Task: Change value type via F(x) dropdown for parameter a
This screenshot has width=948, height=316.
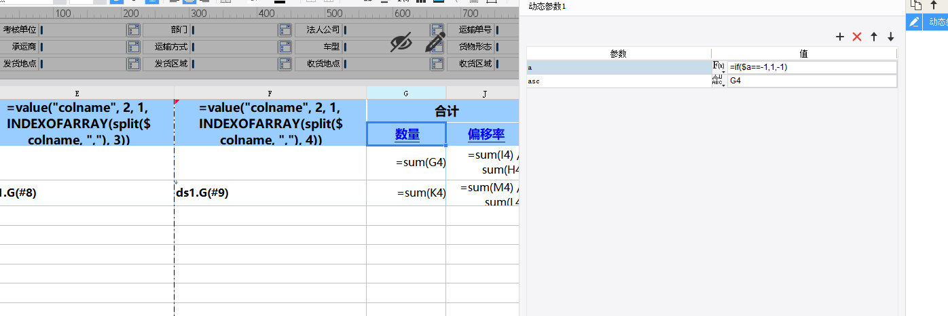Action: pyautogui.click(x=718, y=67)
